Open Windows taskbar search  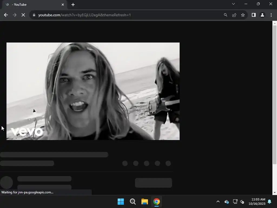[x=133, y=201]
